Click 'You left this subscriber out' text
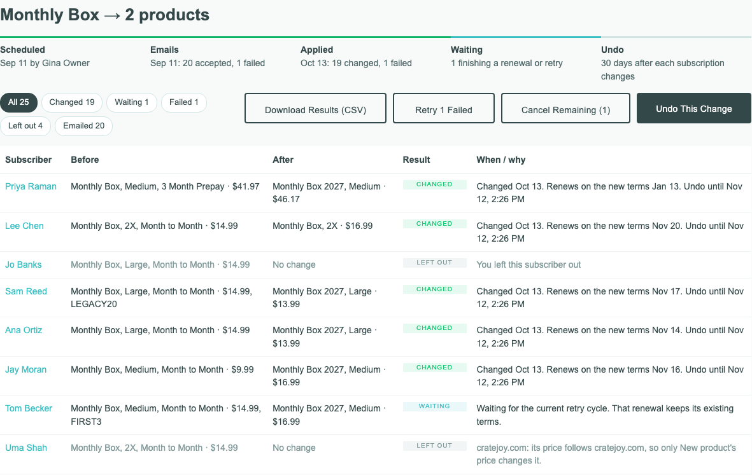This screenshot has width=752, height=475. [529, 265]
